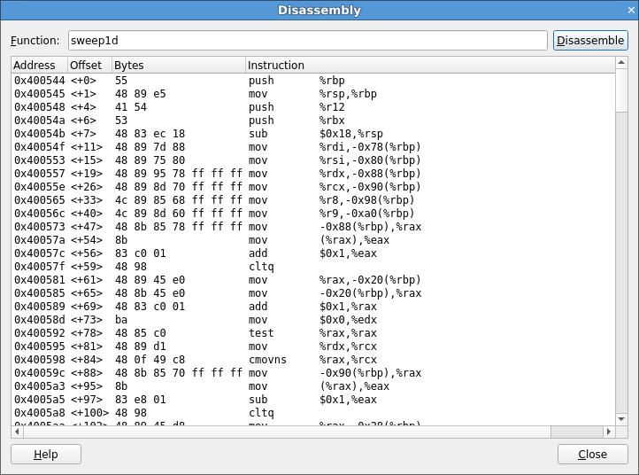Click the Offset column header
Viewport: 639px width, 475px height.
click(89, 66)
